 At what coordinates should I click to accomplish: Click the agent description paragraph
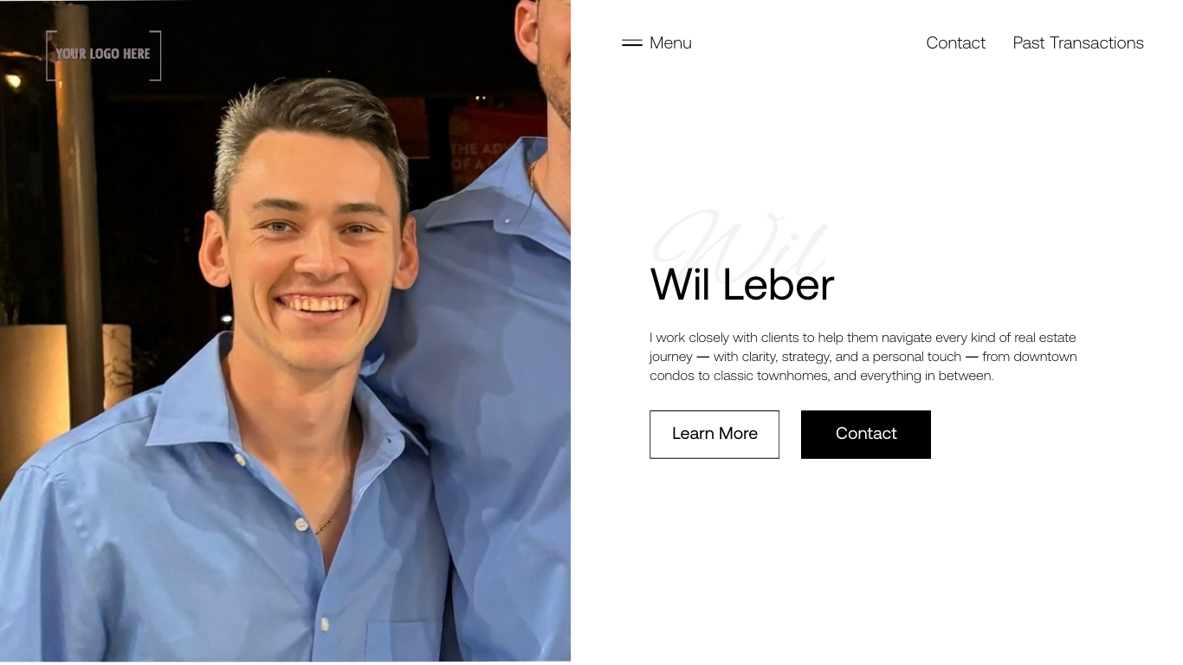(863, 357)
